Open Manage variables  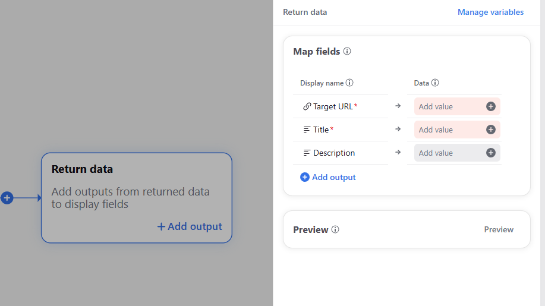click(x=490, y=12)
